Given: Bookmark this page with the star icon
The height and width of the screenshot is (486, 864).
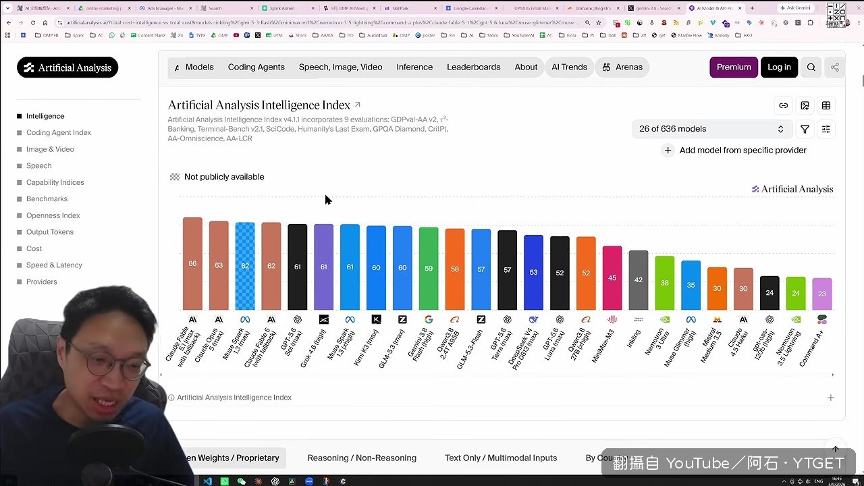Looking at the screenshot, I should (598, 22).
